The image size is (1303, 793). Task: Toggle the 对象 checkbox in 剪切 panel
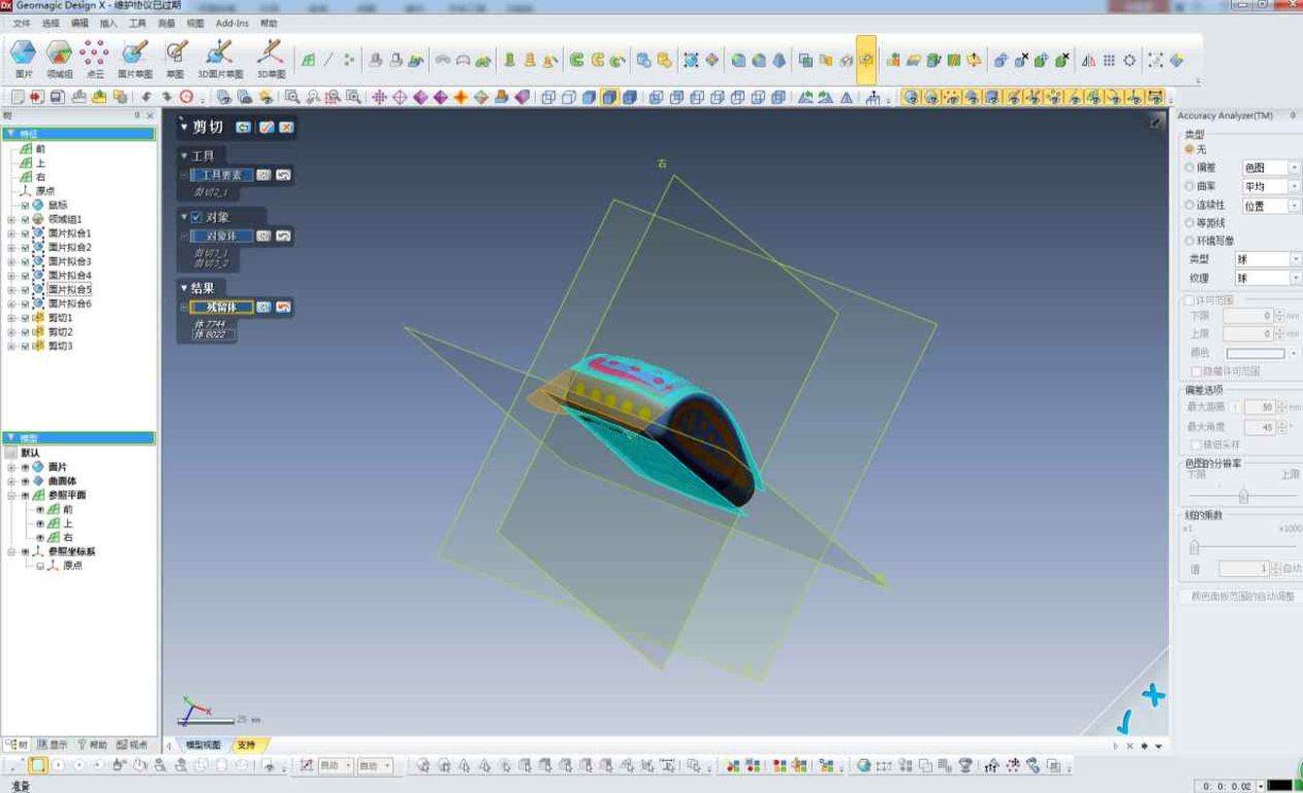196,217
